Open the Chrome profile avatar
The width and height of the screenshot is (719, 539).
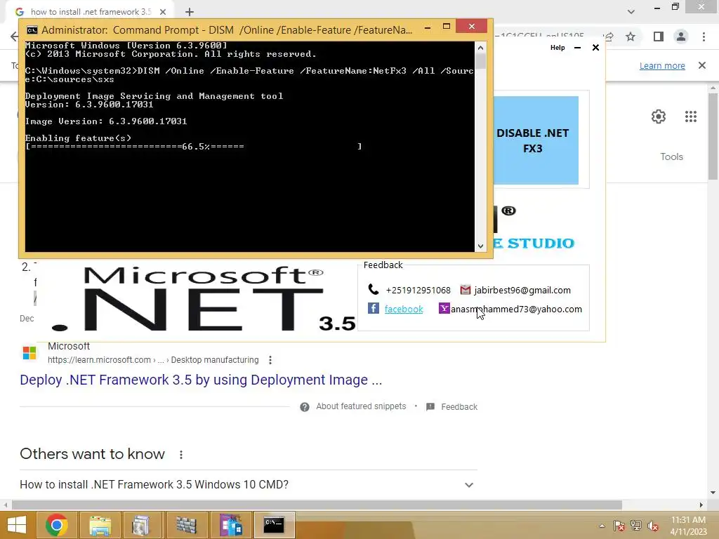(681, 36)
